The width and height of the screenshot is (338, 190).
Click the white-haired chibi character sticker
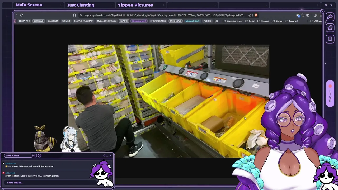point(70,139)
